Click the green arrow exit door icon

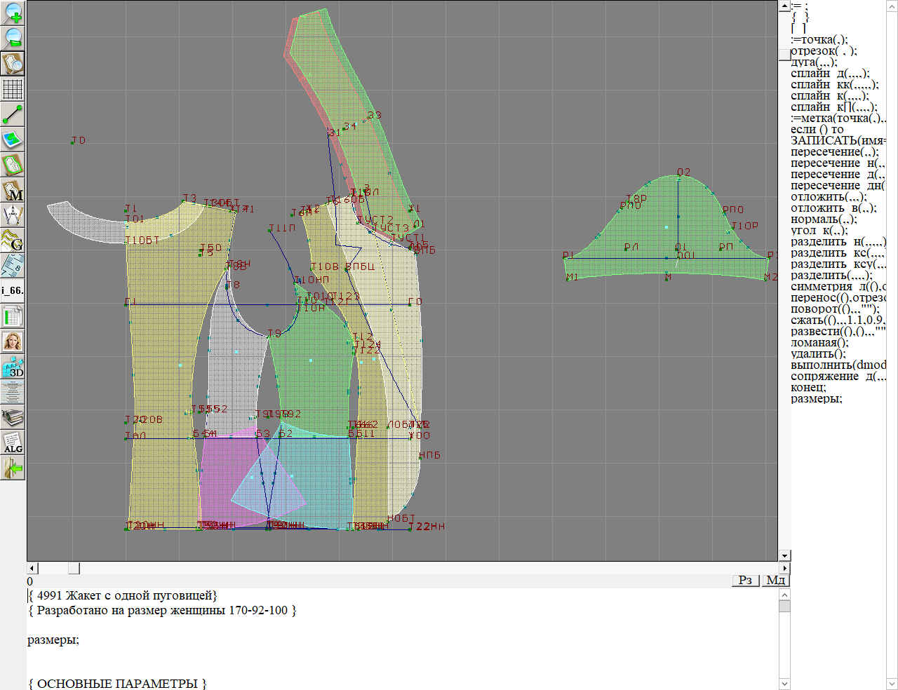point(13,468)
